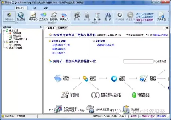The height and width of the screenshot is (120, 171).
Task: Open the 帮助 ribbon tab
Action: click(x=46, y=8)
